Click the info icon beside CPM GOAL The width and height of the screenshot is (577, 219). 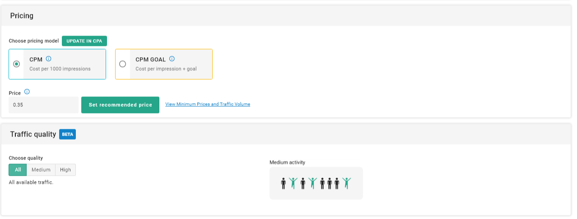172,59
